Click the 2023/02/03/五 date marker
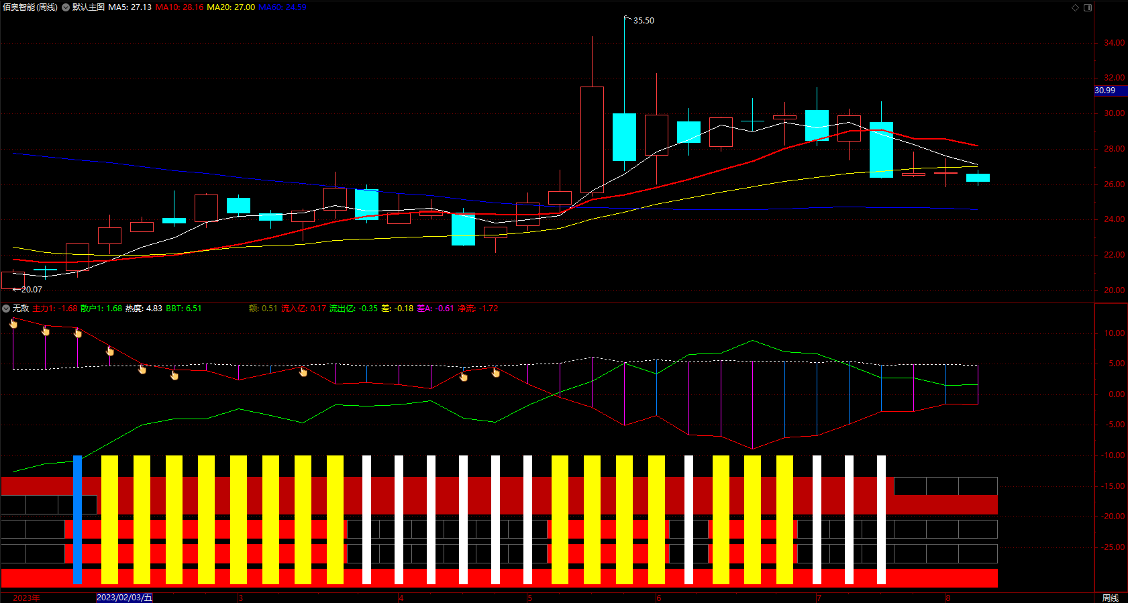 click(125, 598)
